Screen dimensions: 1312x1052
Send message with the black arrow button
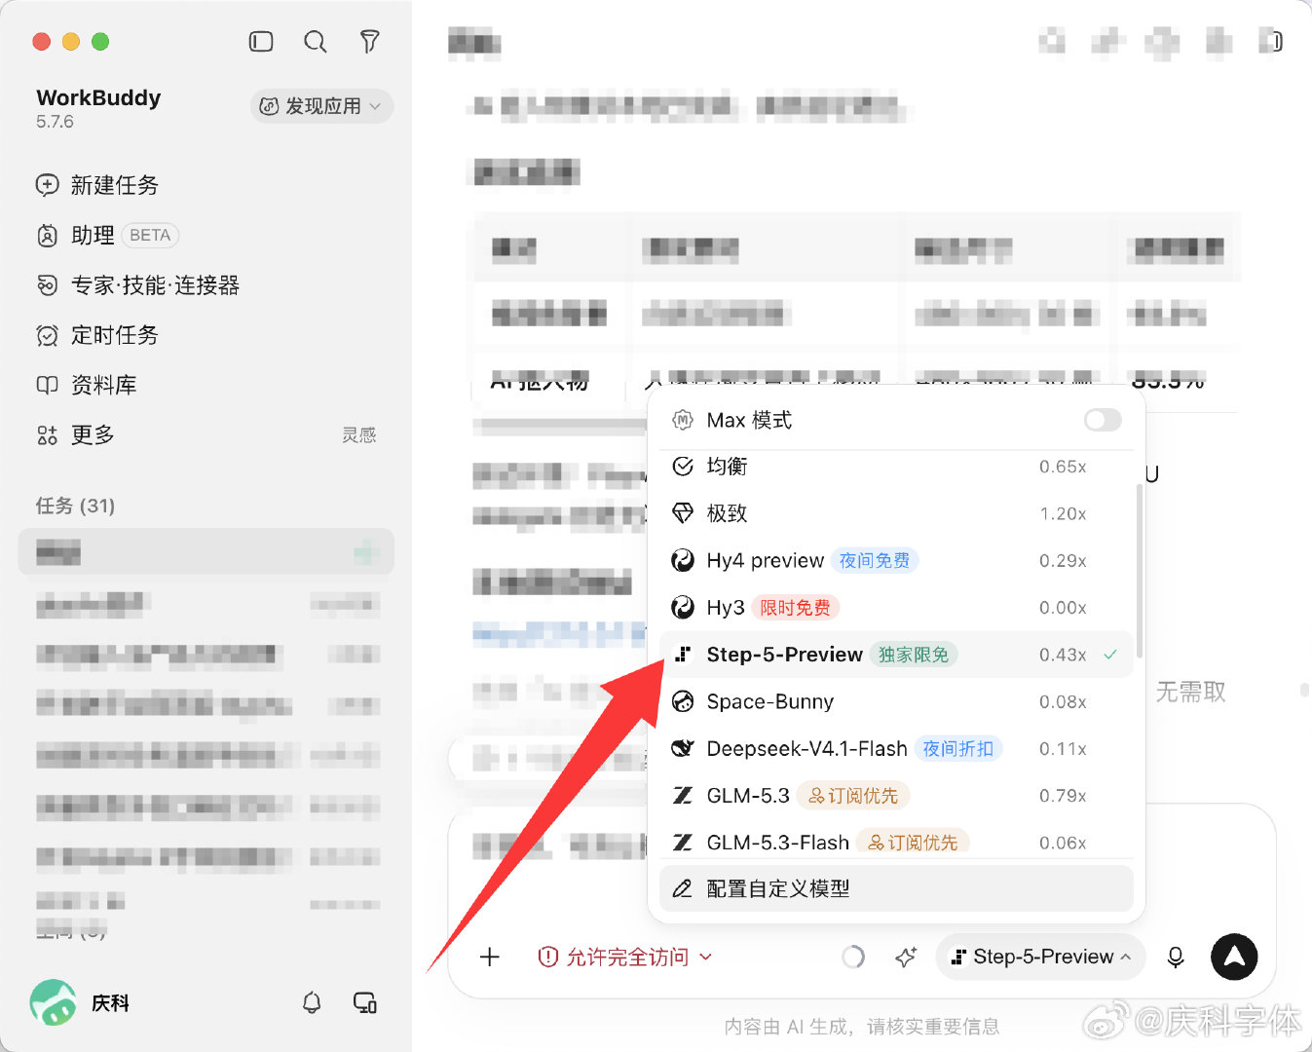click(1234, 957)
